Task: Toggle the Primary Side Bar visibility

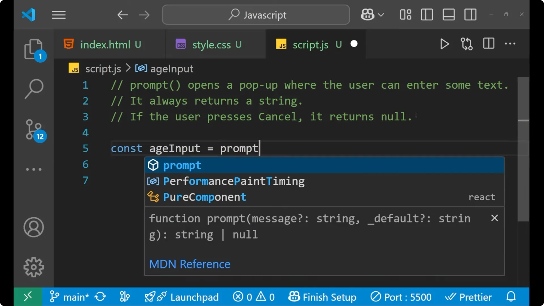Action: click(427, 14)
